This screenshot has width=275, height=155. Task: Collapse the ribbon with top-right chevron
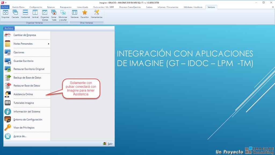pyautogui.click(x=273, y=7)
